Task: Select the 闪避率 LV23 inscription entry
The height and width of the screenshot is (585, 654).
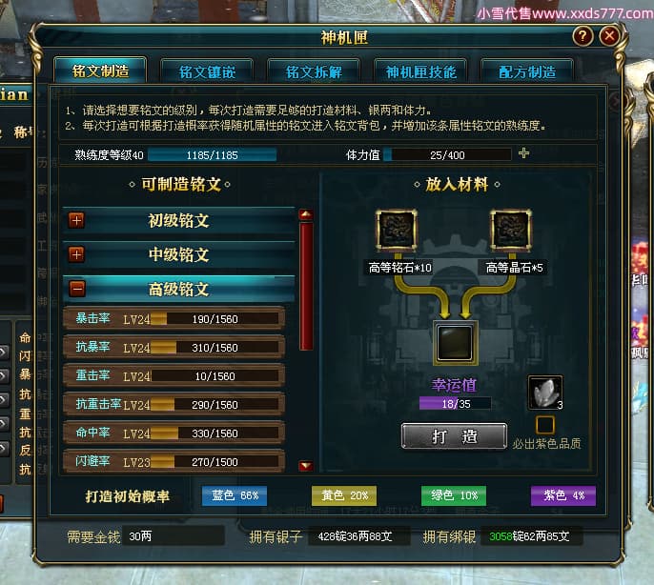Action: point(174,461)
